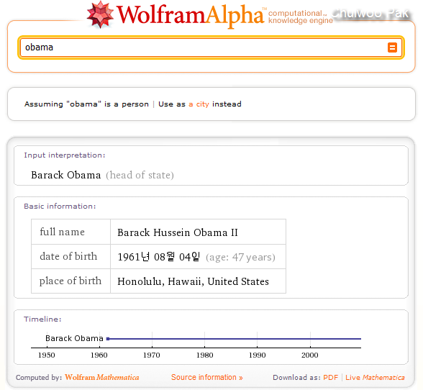Click the WolframAlpha star logo icon

(x=100, y=14)
